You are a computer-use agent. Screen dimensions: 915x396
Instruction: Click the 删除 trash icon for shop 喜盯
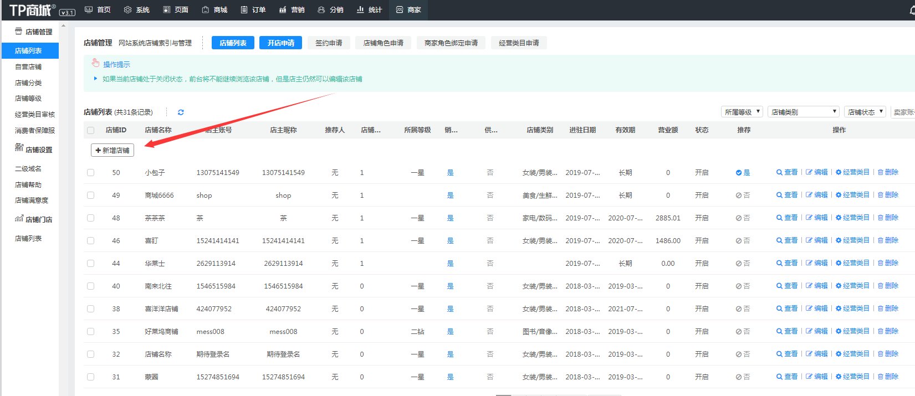coord(881,241)
